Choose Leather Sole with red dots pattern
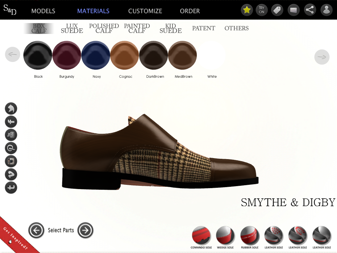 click(x=273, y=238)
